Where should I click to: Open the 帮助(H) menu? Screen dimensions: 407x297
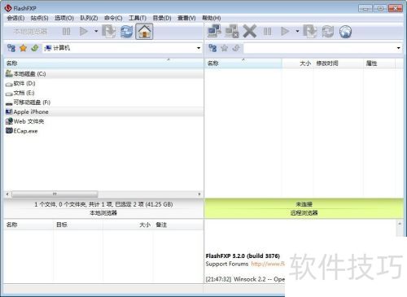[212, 18]
